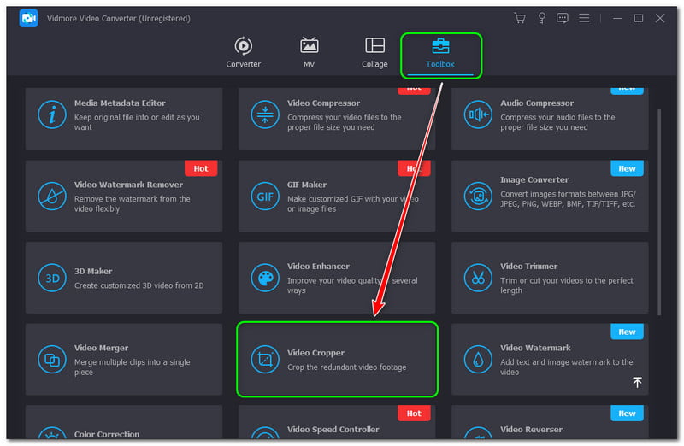The image size is (684, 446).
Task: Click the Video Trimmer scissors icon
Action: tap(478, 278)
